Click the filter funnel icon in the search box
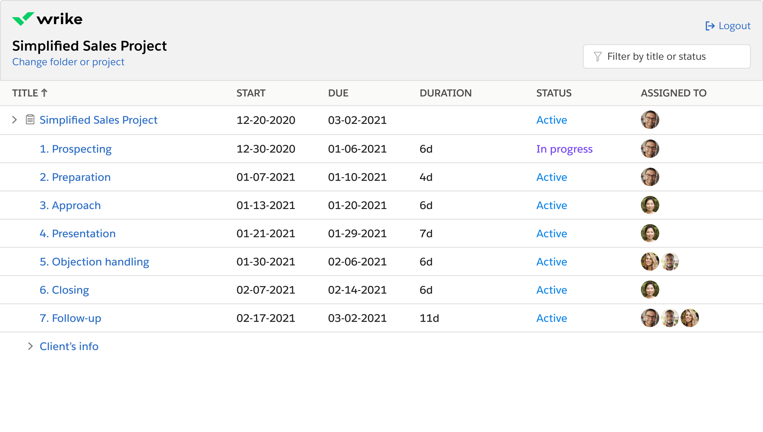Image resolution: width=763 pixels, height=432 pixels. pos(598,56)
